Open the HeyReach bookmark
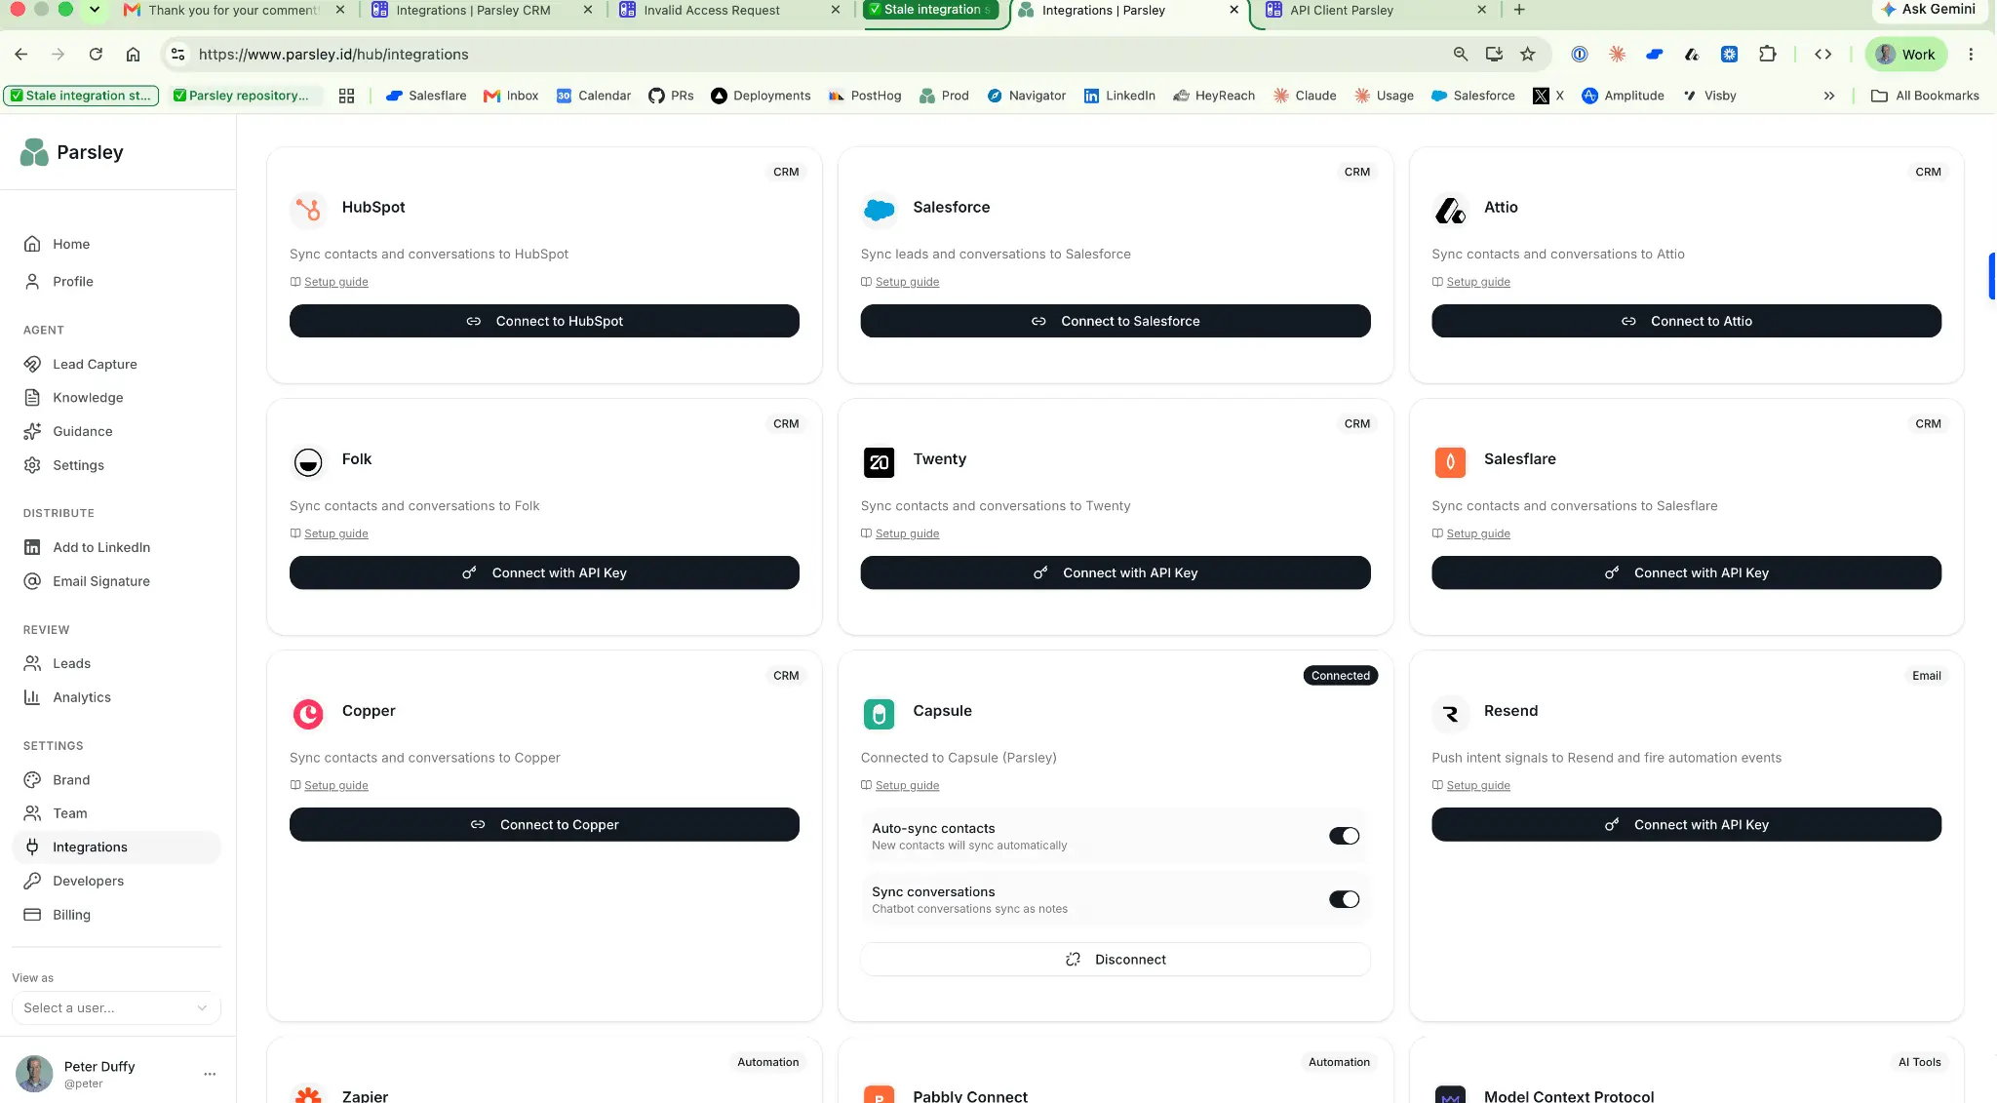Screen dimensions: 1997x1103 click(x=1214, y=96)
